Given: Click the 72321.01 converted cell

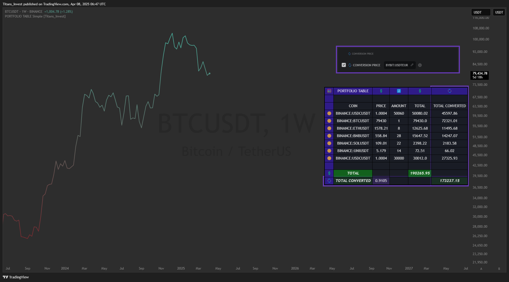Looking at the screenshot, I should pyautogui.click(x=450, y=121).
